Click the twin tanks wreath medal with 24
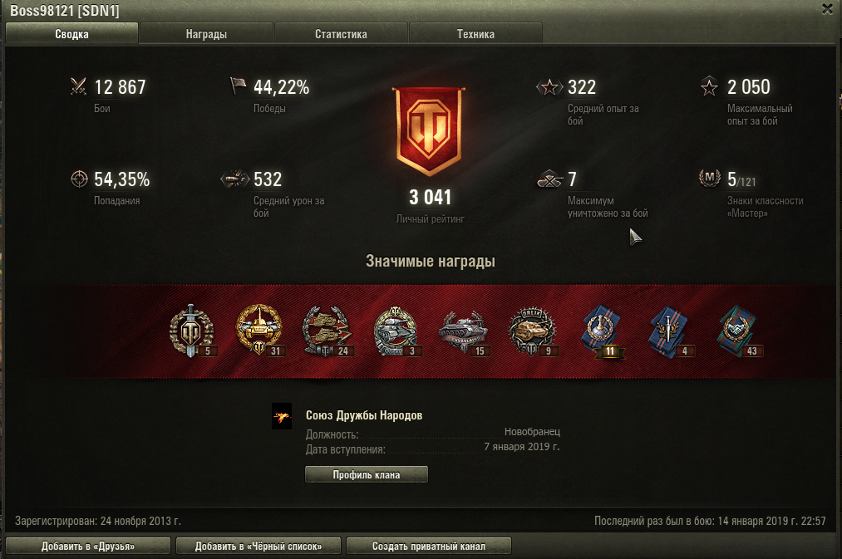842x559 pixels. click(x=327, y=331)
